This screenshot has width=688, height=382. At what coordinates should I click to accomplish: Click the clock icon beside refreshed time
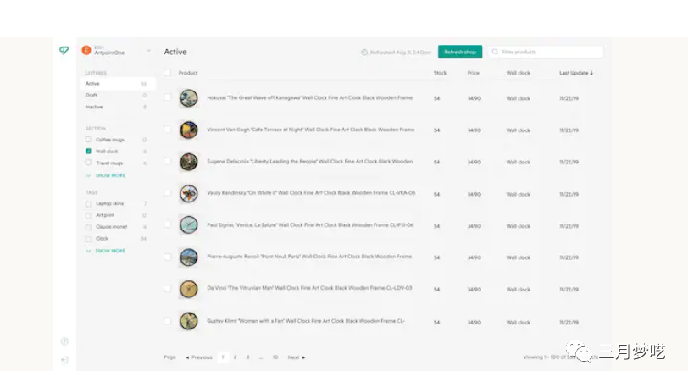364,53
